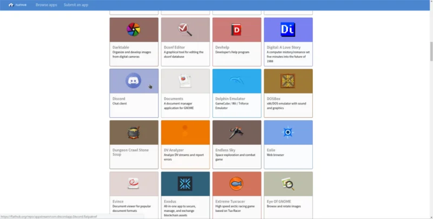Screen dimensions: 433x219
Task: Open the Devhelp red book icon
Action: click(237, 30)
